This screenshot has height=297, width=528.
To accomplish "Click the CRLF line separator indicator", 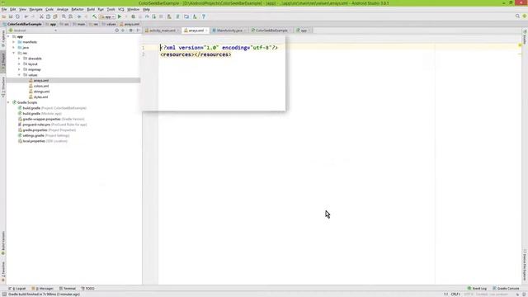I will pyautogui.click(x=455, y=295).
